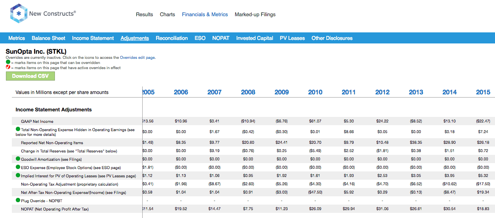Click green override icon for Total Non-Operating Expense
The height and width of the screenshot is (218, 495).
(x=18, y=129)
